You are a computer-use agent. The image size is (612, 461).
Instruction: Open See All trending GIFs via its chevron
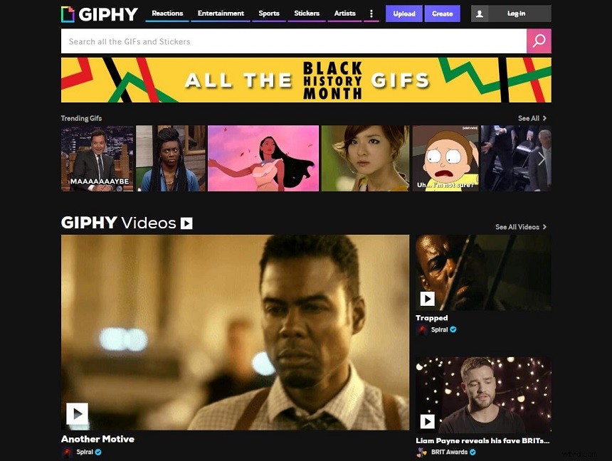pyautogui.click(x=544, y=118)
